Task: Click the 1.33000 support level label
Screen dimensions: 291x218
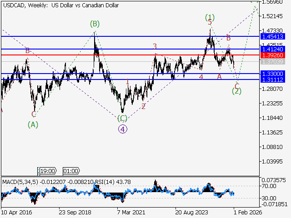Action: [273, 74]
